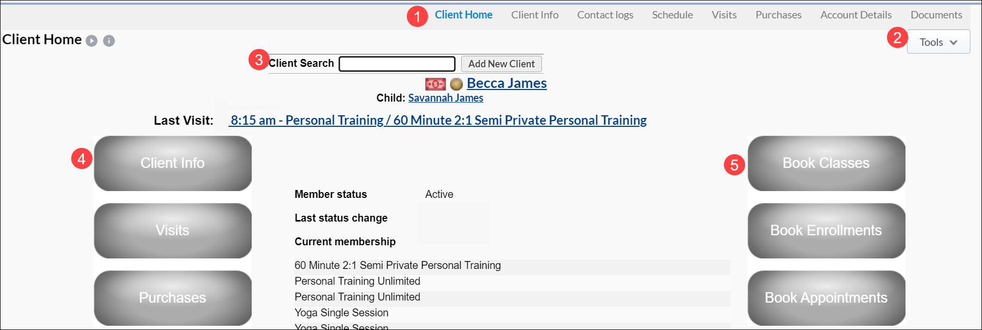Open the Documents tab

936,15
